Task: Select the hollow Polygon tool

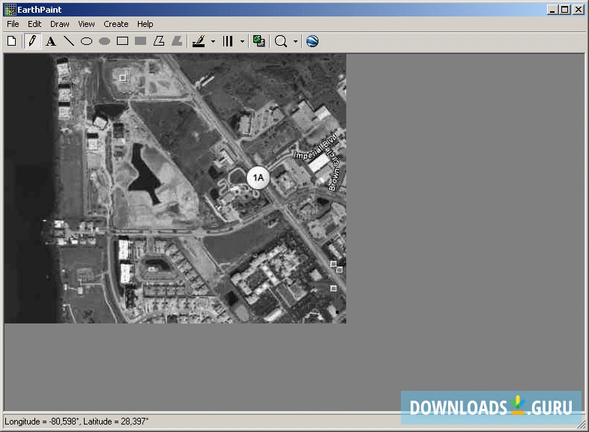Action: (x=159, y=41)
